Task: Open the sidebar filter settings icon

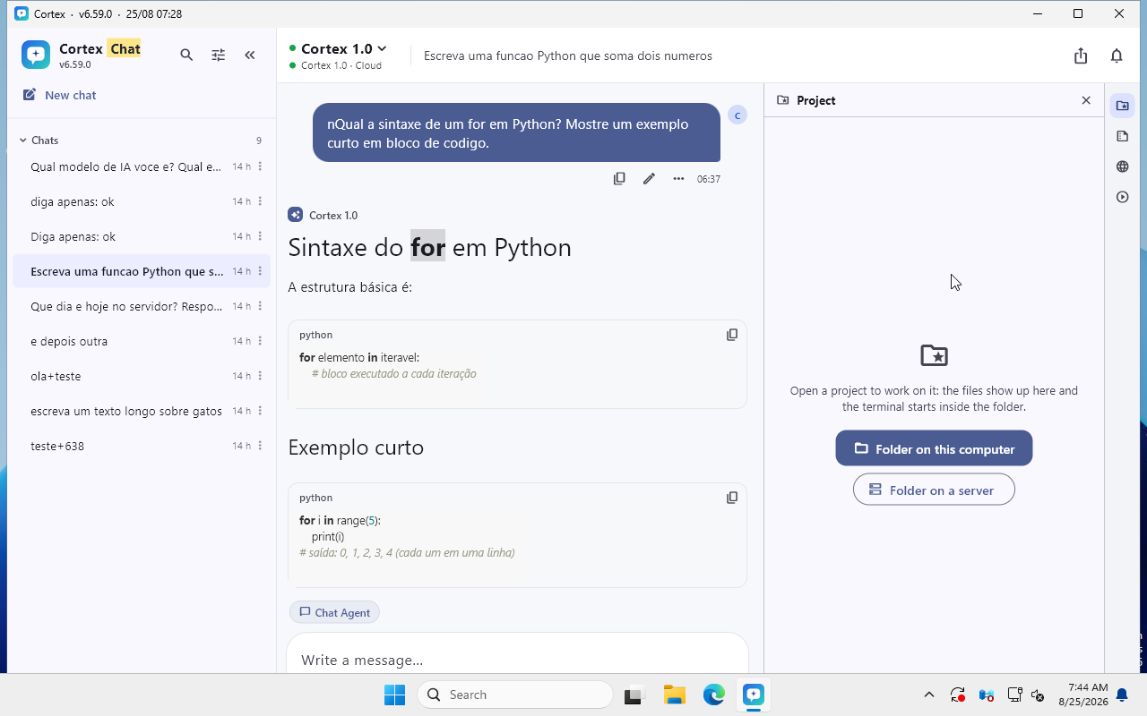Action: coord(218,55)
